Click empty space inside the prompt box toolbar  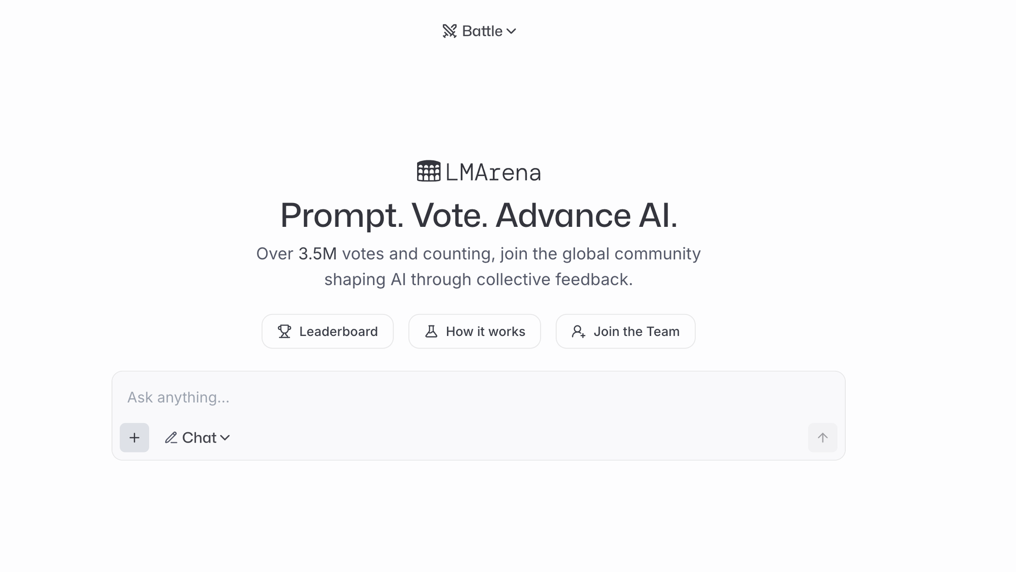(x=518, y=438)
